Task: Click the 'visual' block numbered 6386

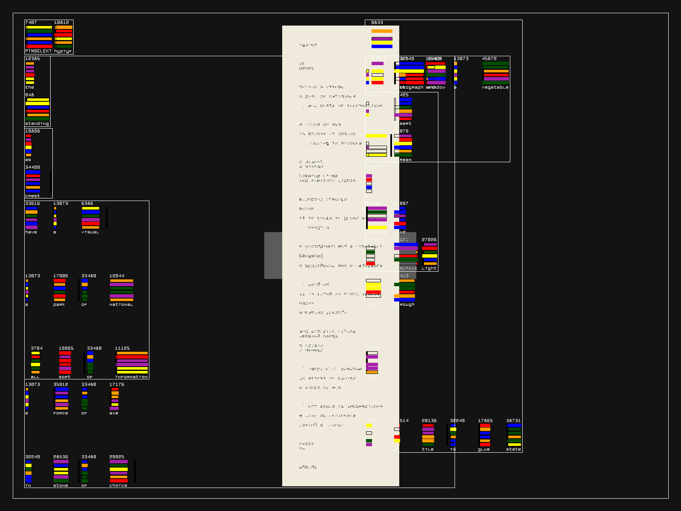Action: pyautogui.click(x=90, y=218)
